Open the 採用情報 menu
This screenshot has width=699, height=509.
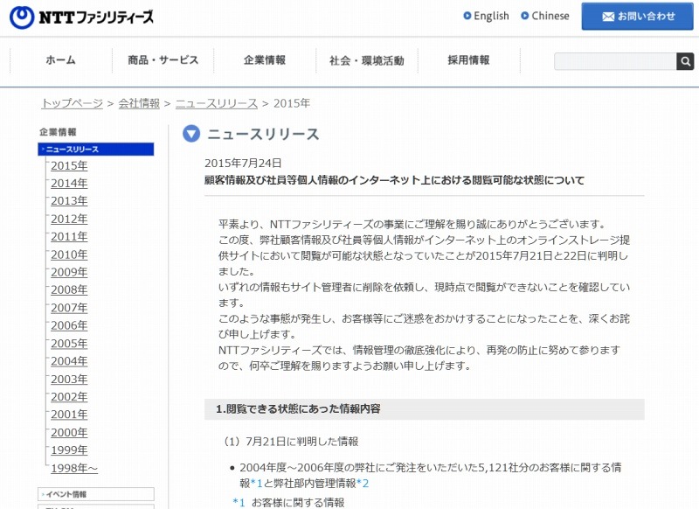(x=468, y=60)
